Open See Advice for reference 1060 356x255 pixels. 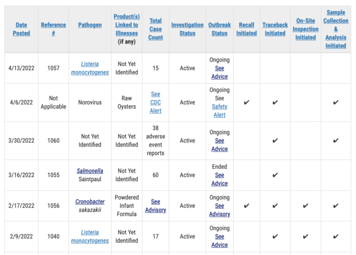pyautogui.click(x=220, y=145)
